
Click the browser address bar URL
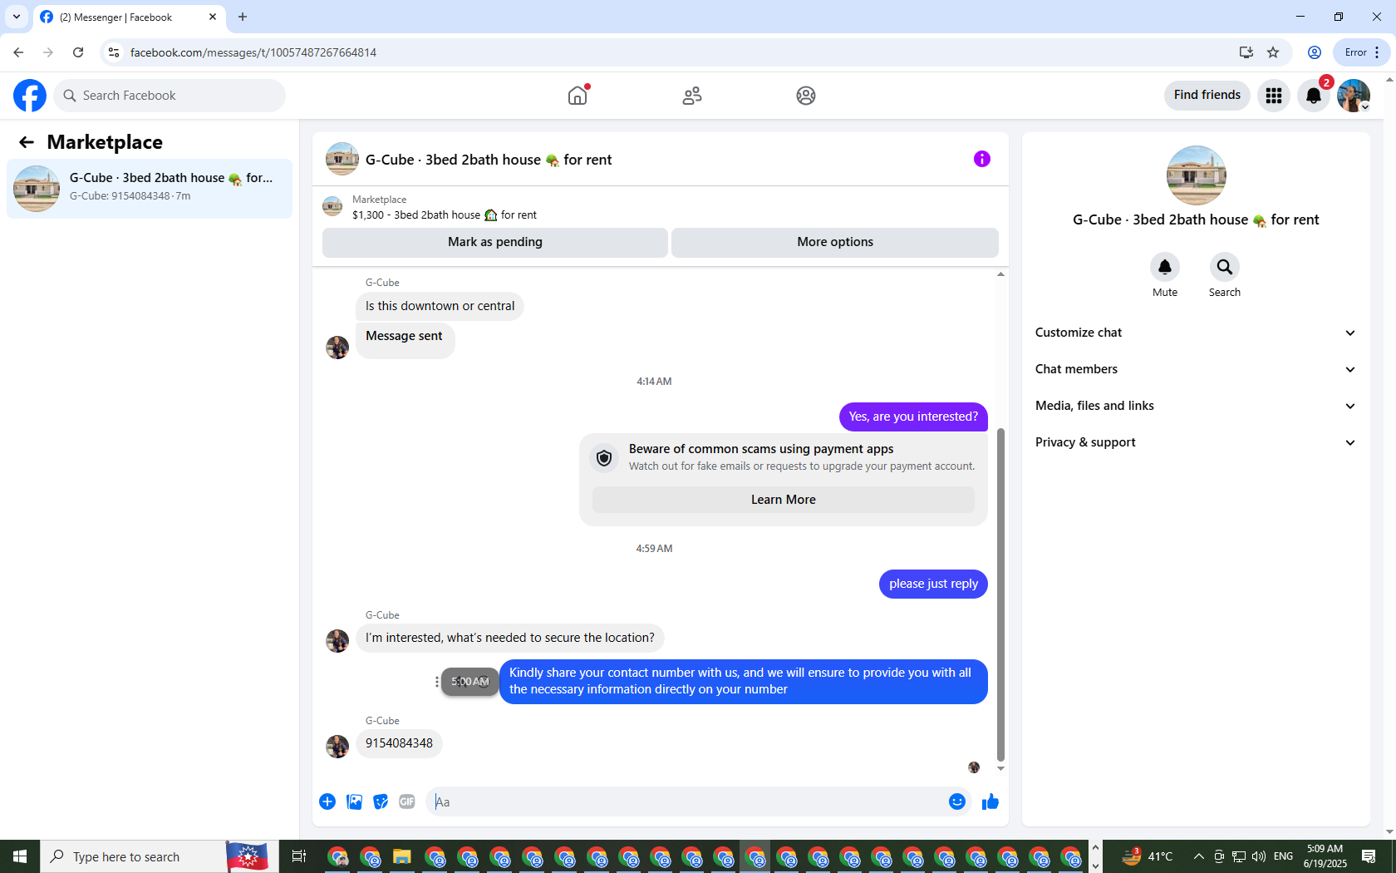coord(253,52)
